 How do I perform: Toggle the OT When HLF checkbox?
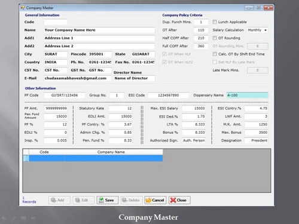pyautogui.click(x=164, y=54)
